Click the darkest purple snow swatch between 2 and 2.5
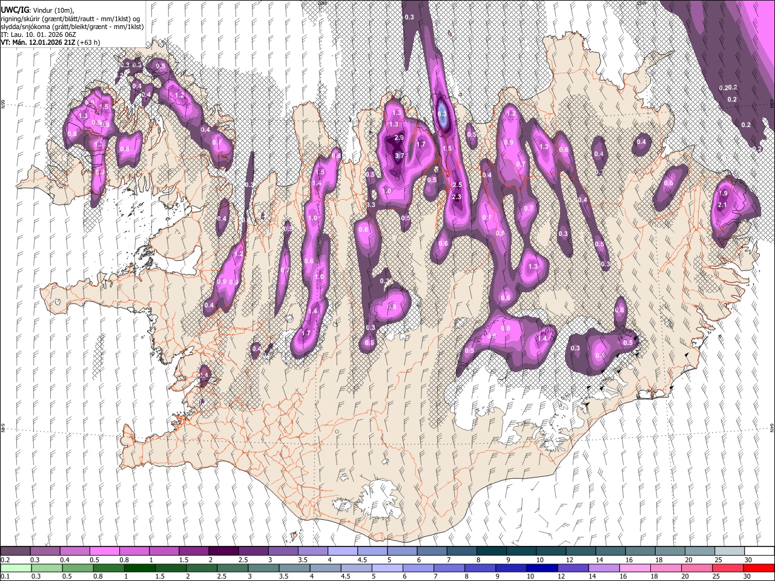Viewport: 775px width, 581px height. point(223,551)
